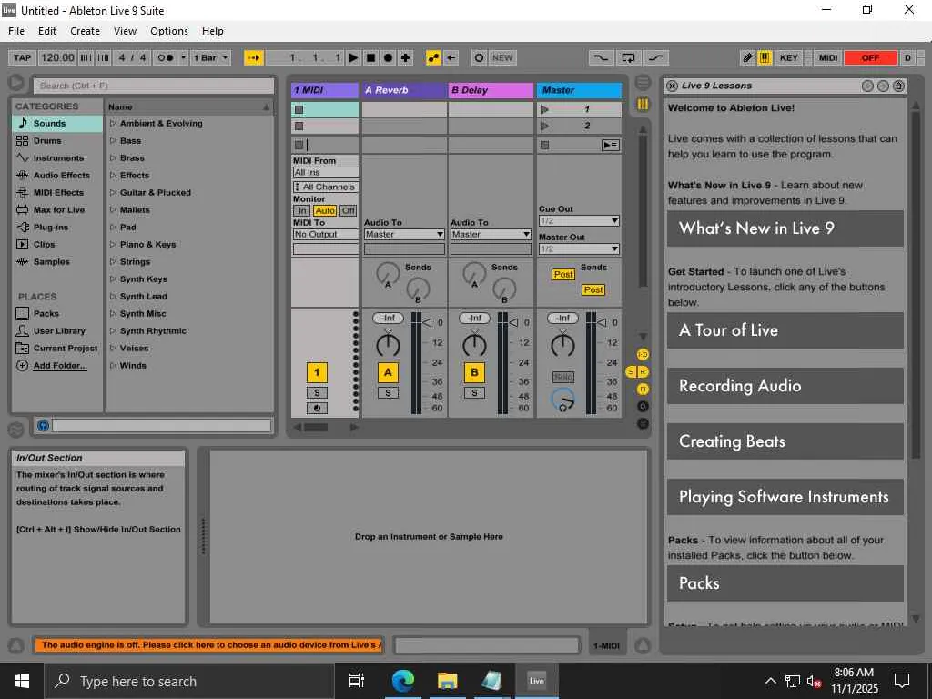Click the Re-Enable Automation back arrow
Viewport: 932px width, 699px height.
click(451, 57)
